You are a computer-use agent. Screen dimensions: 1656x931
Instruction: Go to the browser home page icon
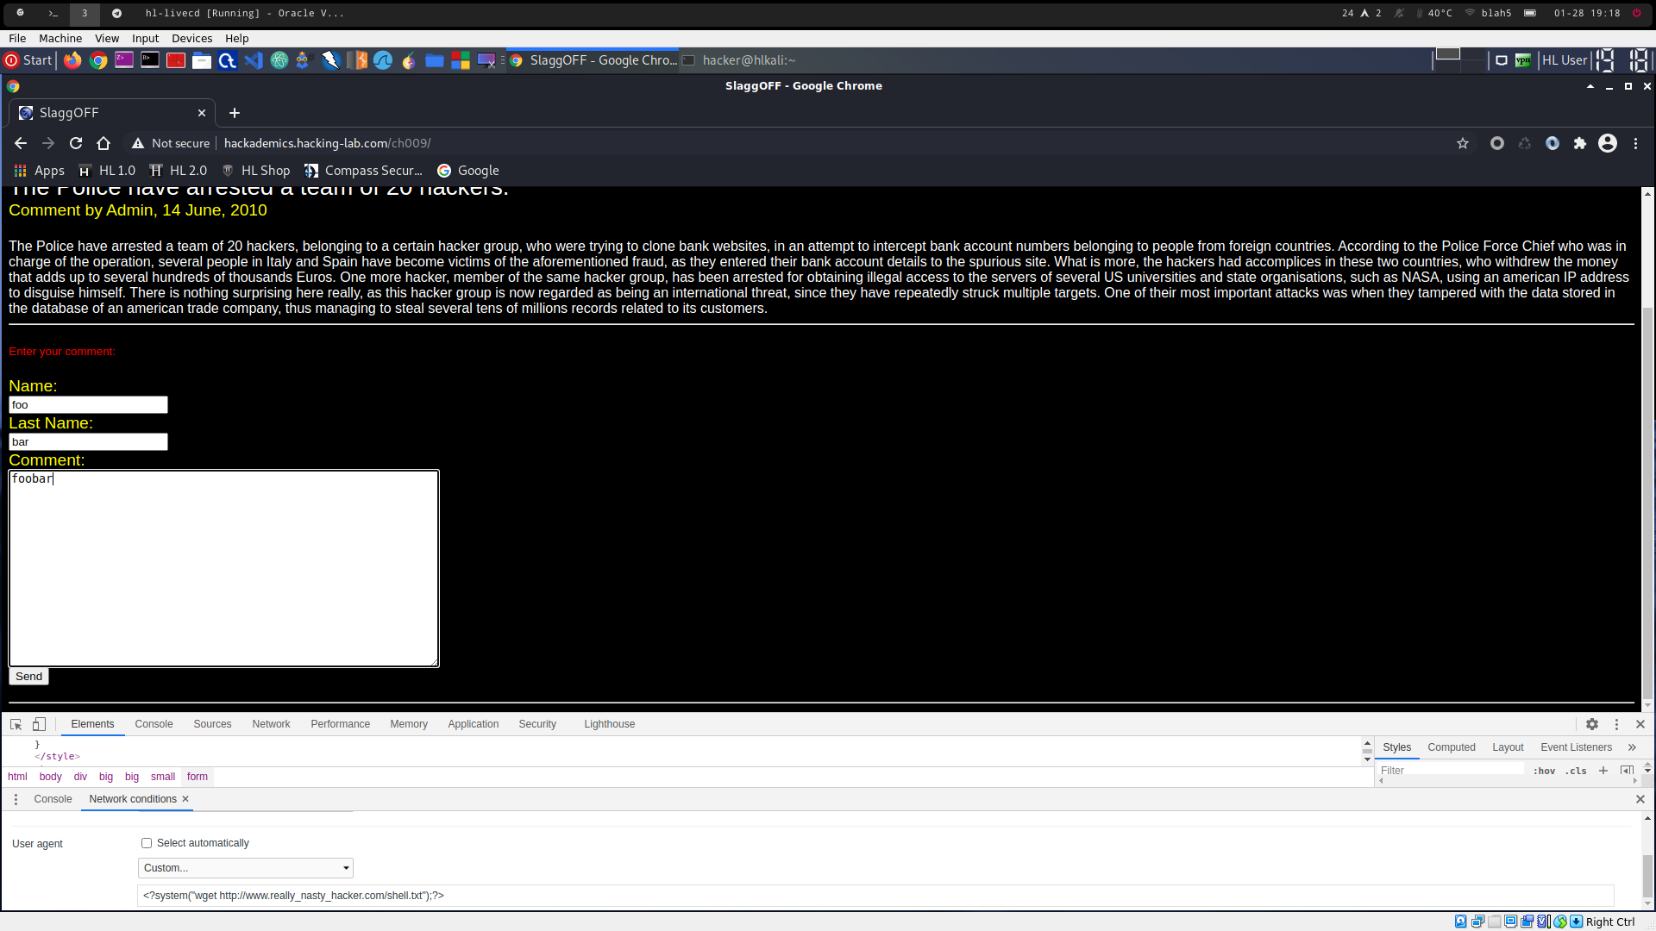103,143
